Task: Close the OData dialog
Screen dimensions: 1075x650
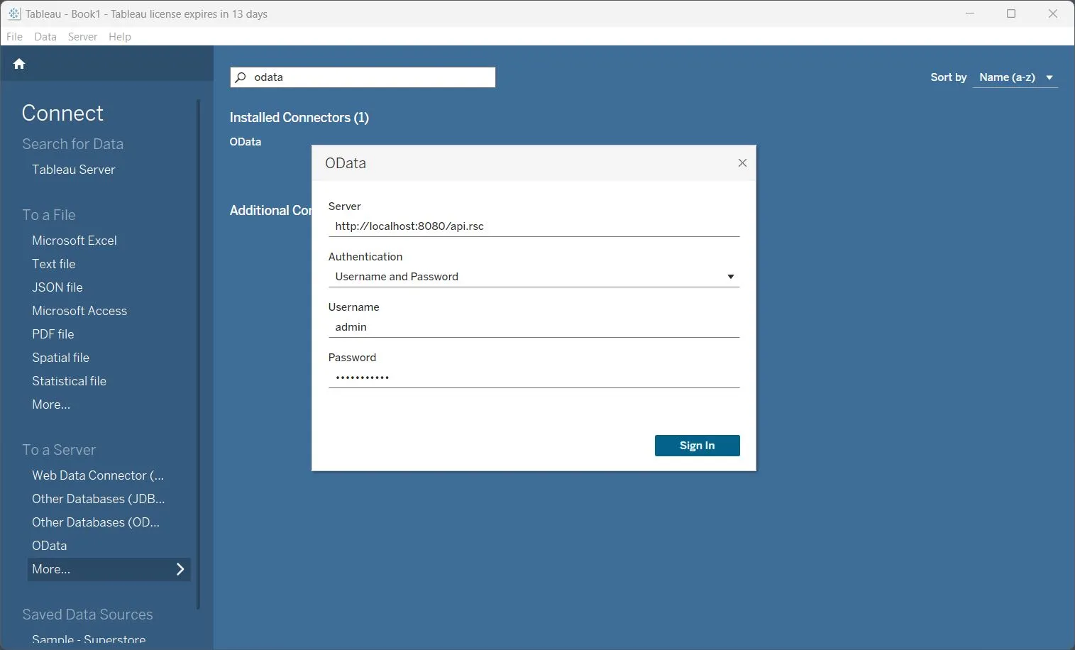Action: click(742, 162)
